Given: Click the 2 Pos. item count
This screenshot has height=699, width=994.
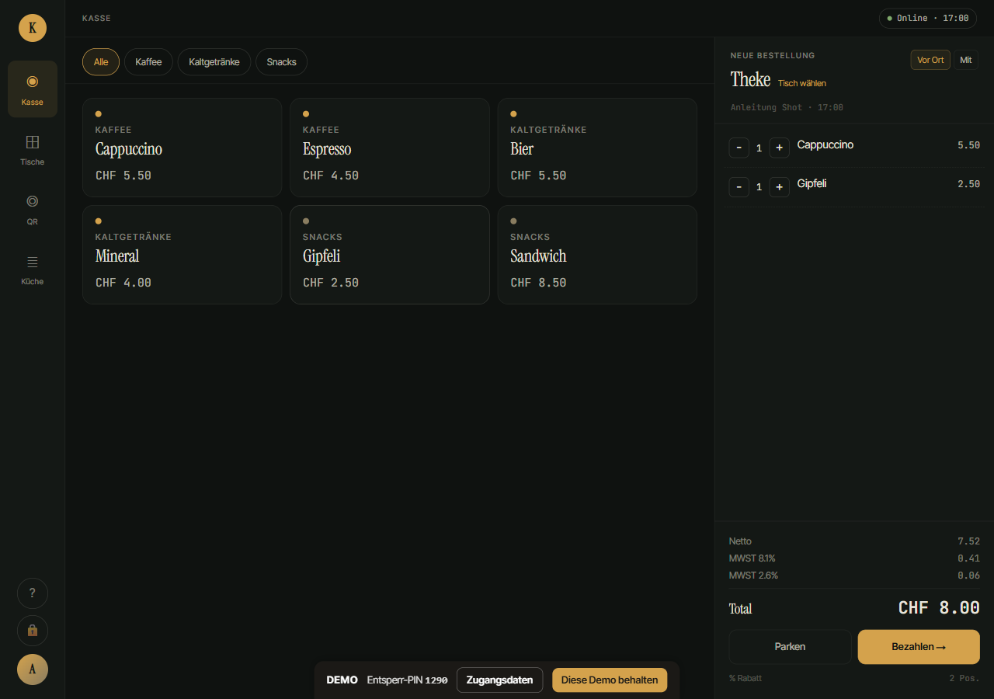Looking at the screenshot, I should 964,678.
